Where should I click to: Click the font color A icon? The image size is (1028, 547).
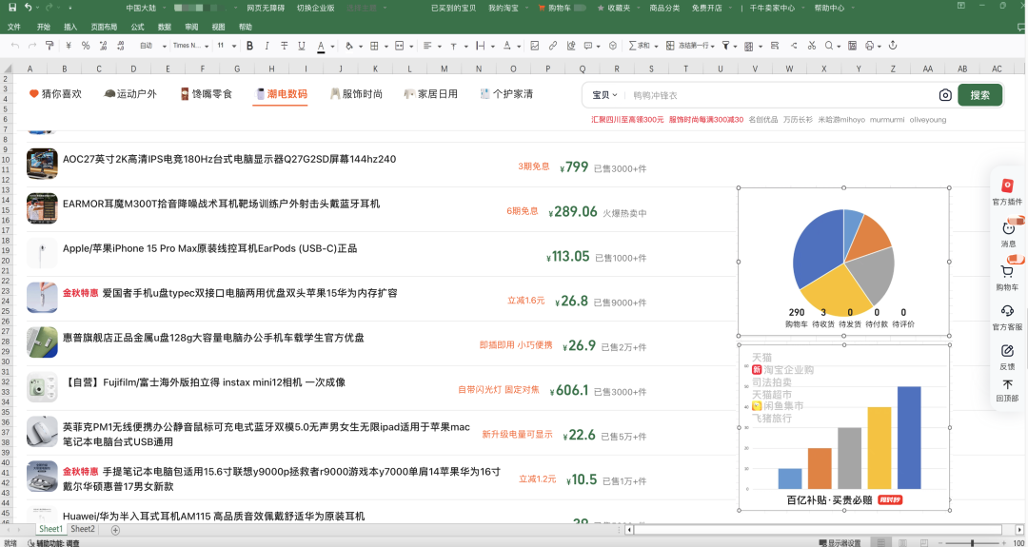321,46
